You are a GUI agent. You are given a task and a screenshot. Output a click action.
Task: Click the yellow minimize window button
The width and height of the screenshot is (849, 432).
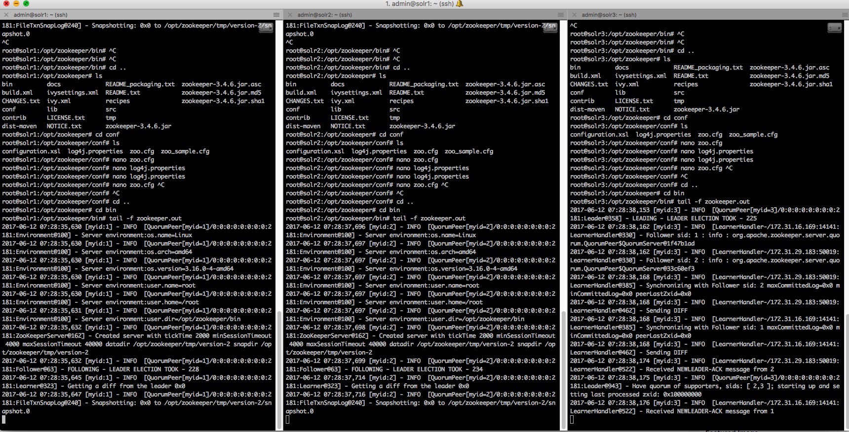click(x=16, y=4)
